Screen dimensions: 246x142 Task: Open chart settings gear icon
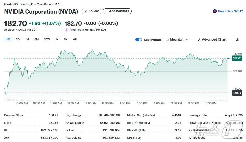click(x=237, y=40)
